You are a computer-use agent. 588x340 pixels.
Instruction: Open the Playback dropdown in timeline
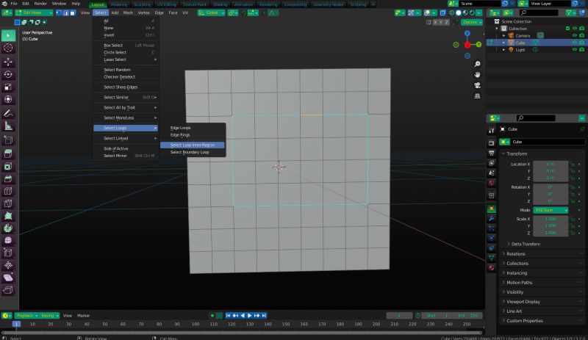point(27,316)
